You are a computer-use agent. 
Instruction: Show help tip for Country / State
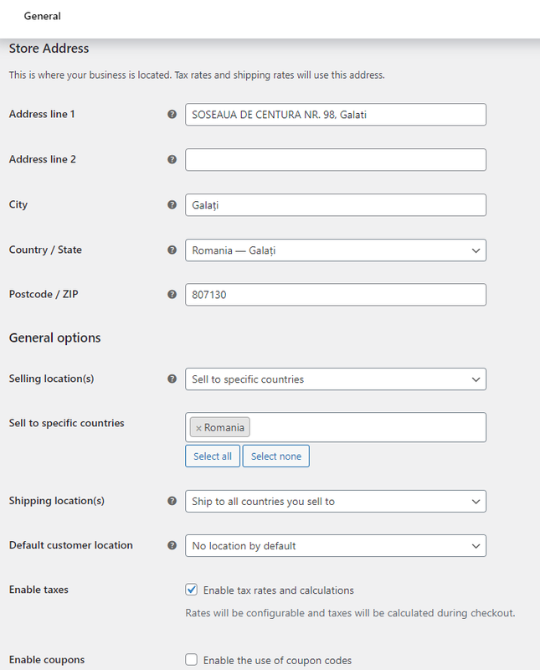pyautogui.click(x=172, y=250)
